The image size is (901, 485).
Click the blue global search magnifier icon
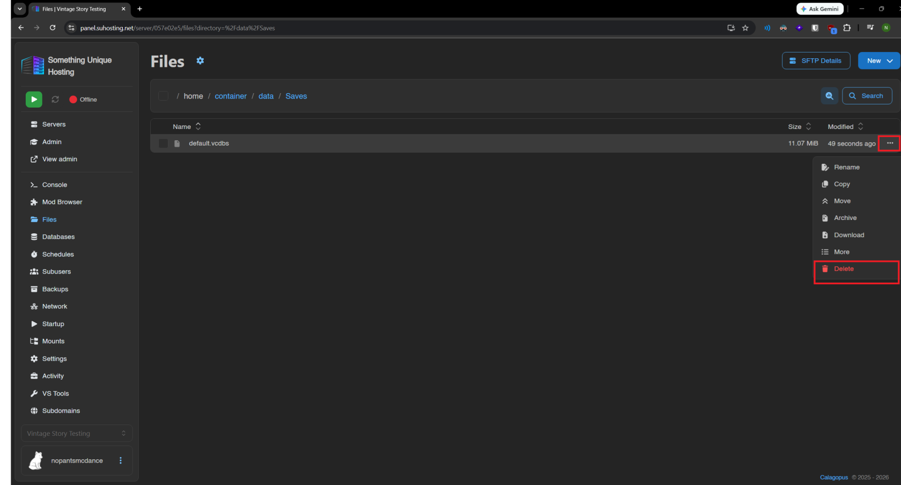(829, 96)
